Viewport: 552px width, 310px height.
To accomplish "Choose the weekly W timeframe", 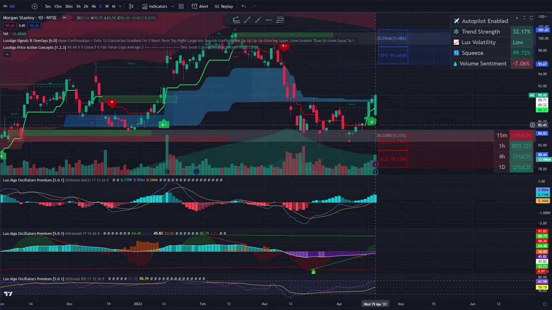I will [x=107, y=6].
